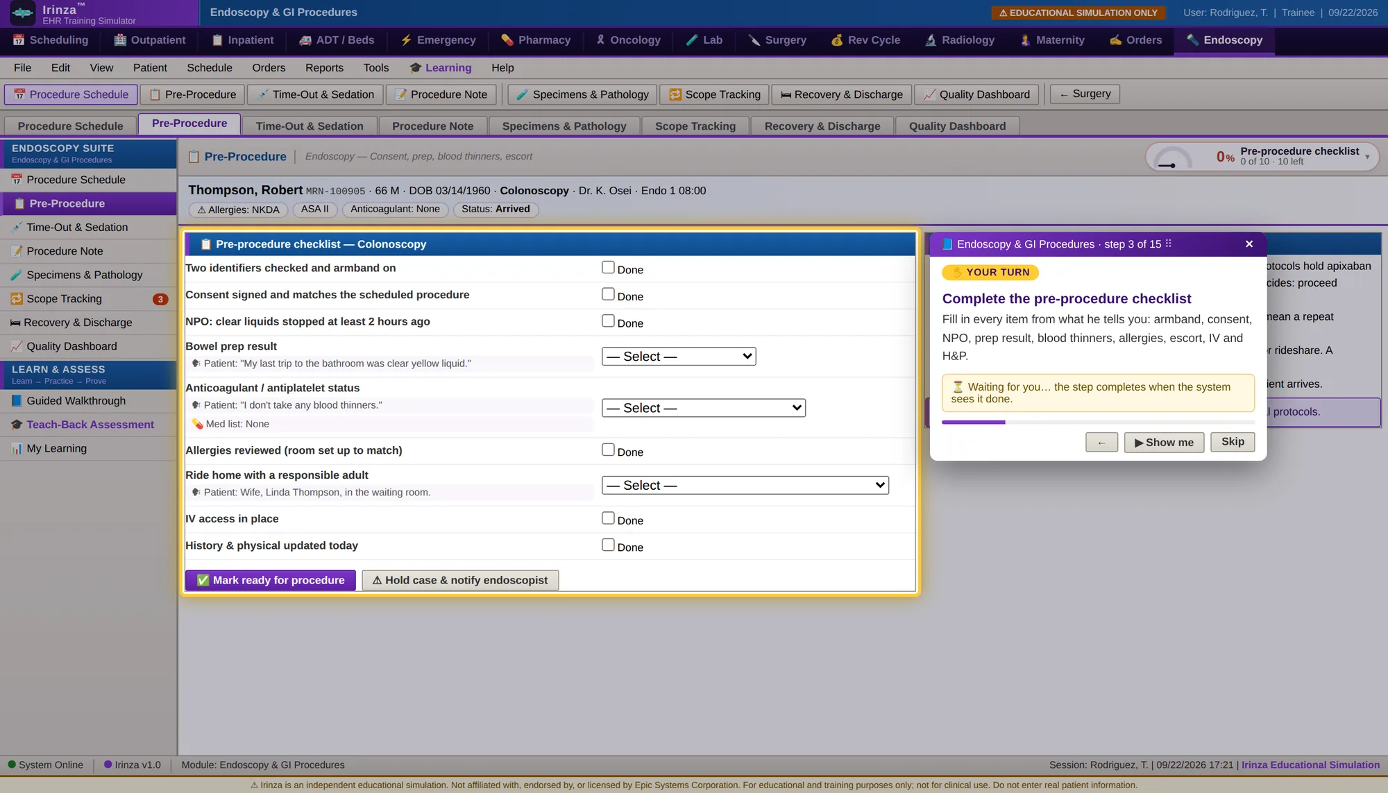The height and width of the screenshot is (793, 1388).
Task: Open Anticoagulant / antiplatelet status dropdown
Action: [704, 408]
